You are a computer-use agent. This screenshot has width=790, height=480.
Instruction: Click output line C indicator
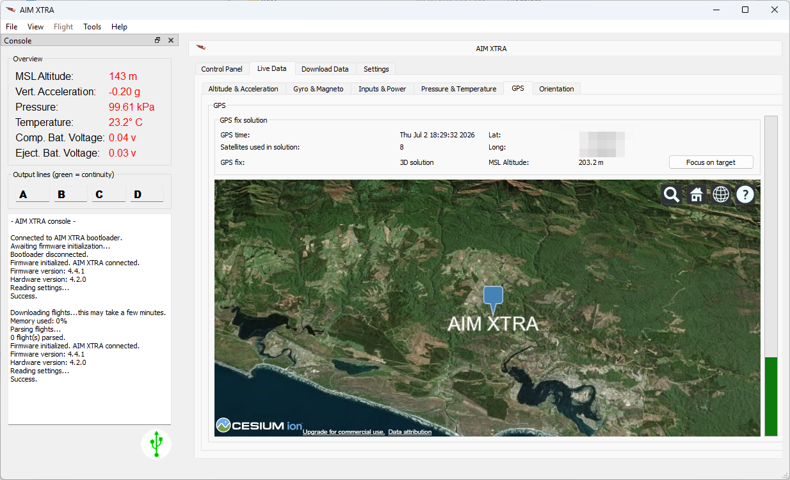click(109, 194)
